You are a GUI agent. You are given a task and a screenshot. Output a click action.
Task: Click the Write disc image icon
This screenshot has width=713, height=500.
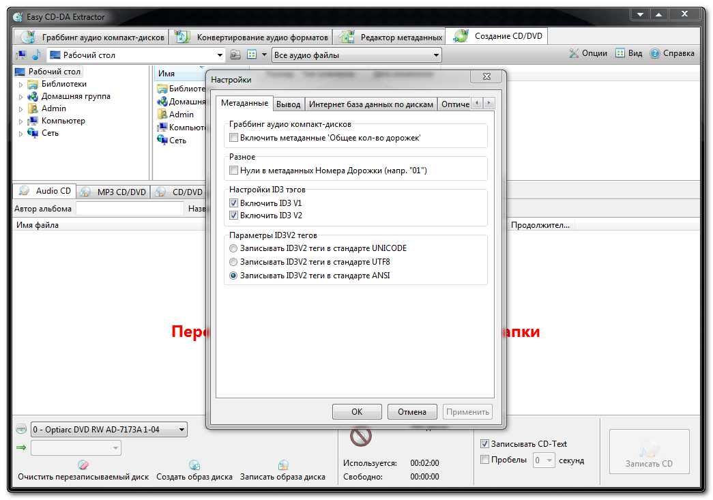282,465
